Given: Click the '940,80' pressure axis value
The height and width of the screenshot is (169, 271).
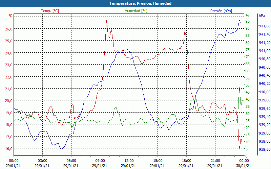Looking at the screenshot, I should point(265,59).
